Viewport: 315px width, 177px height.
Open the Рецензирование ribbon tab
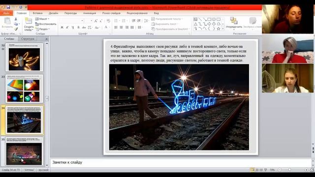click(137, 13)
